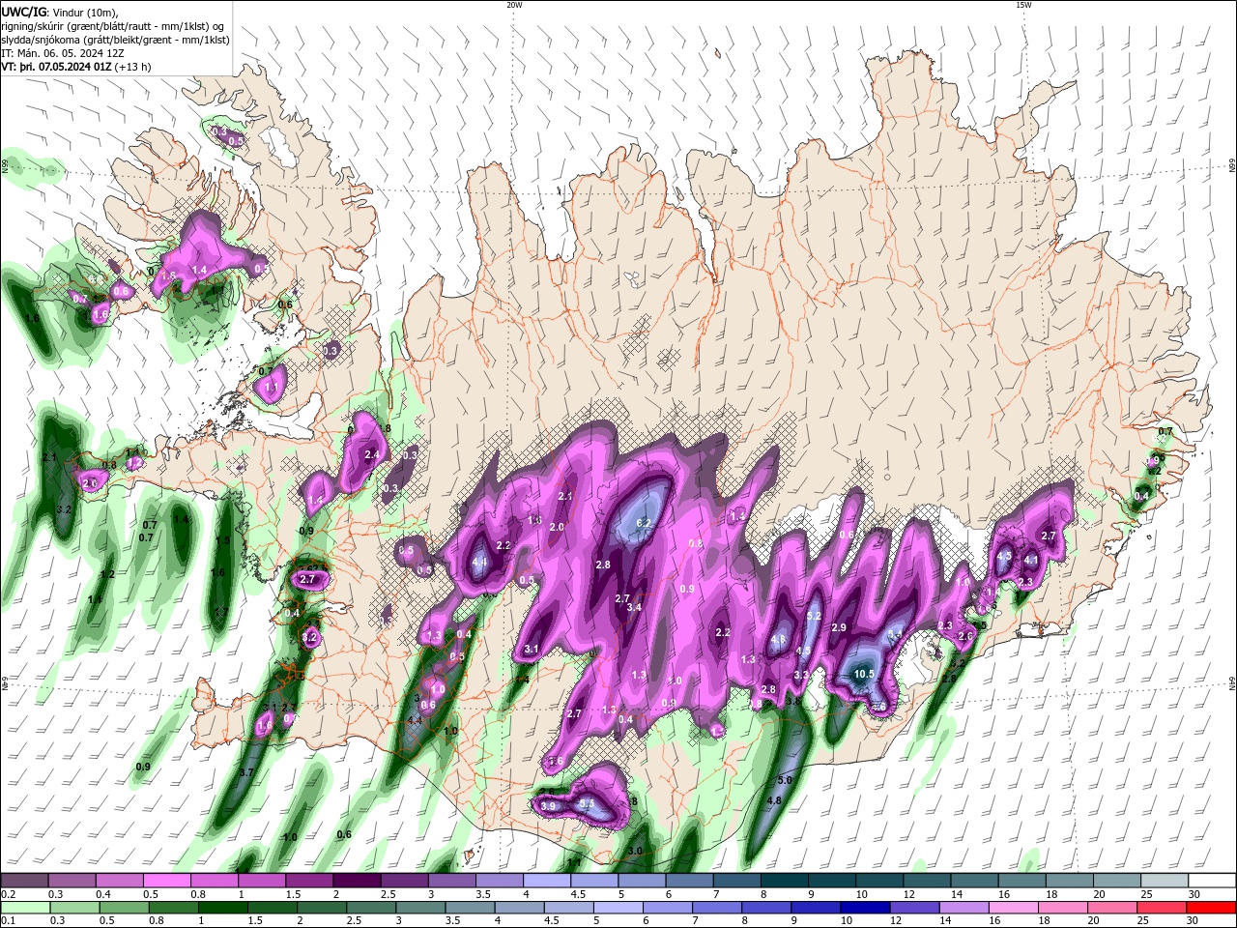This screenshot has height=928, width=1237.
Task: Click the valid time "VT: þri. 07.05.2024 01Z"
Action: (56, 67)
